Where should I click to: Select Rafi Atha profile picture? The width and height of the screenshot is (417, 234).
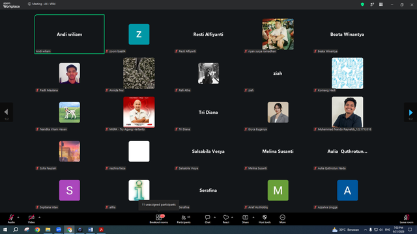[208, 73]
